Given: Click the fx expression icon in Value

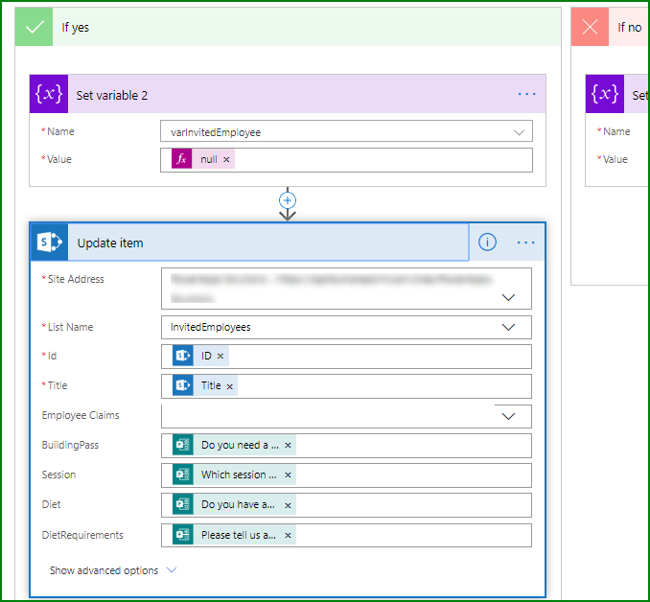Looking at the screenshot, I should click(x=181, y=159).
